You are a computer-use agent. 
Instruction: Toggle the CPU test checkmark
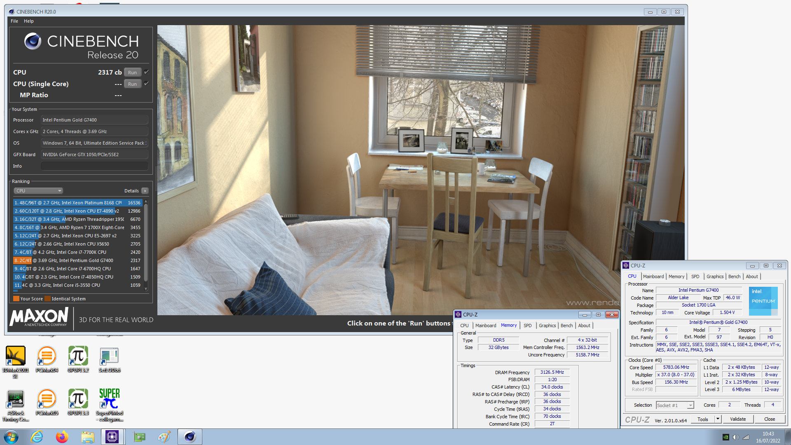click(146, 72)
